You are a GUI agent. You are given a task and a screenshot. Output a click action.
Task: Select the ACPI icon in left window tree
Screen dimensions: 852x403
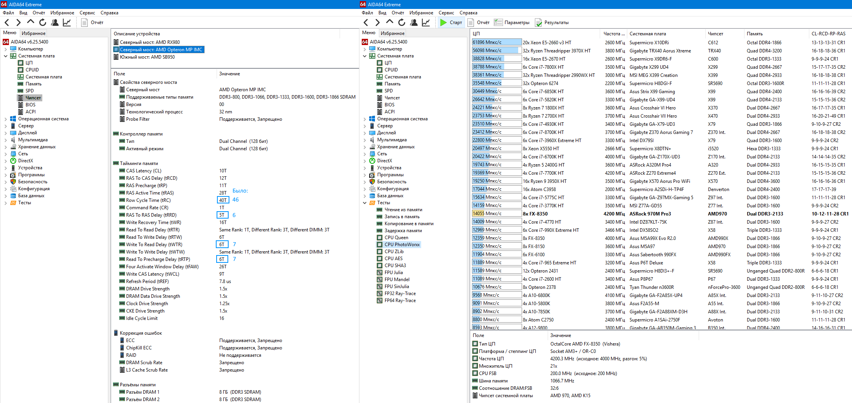pos(21,112)
